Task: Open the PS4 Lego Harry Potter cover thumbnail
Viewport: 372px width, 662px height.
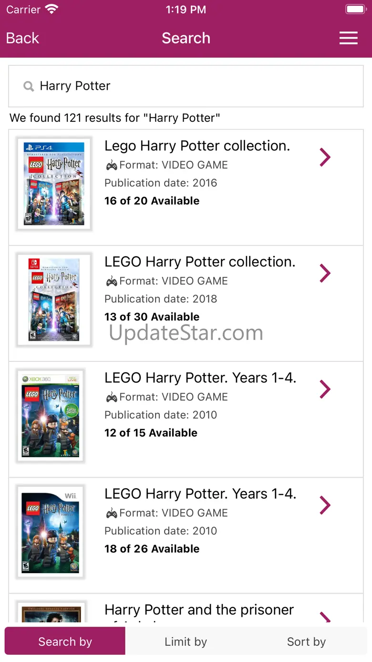Action: (x=54, y=184)
